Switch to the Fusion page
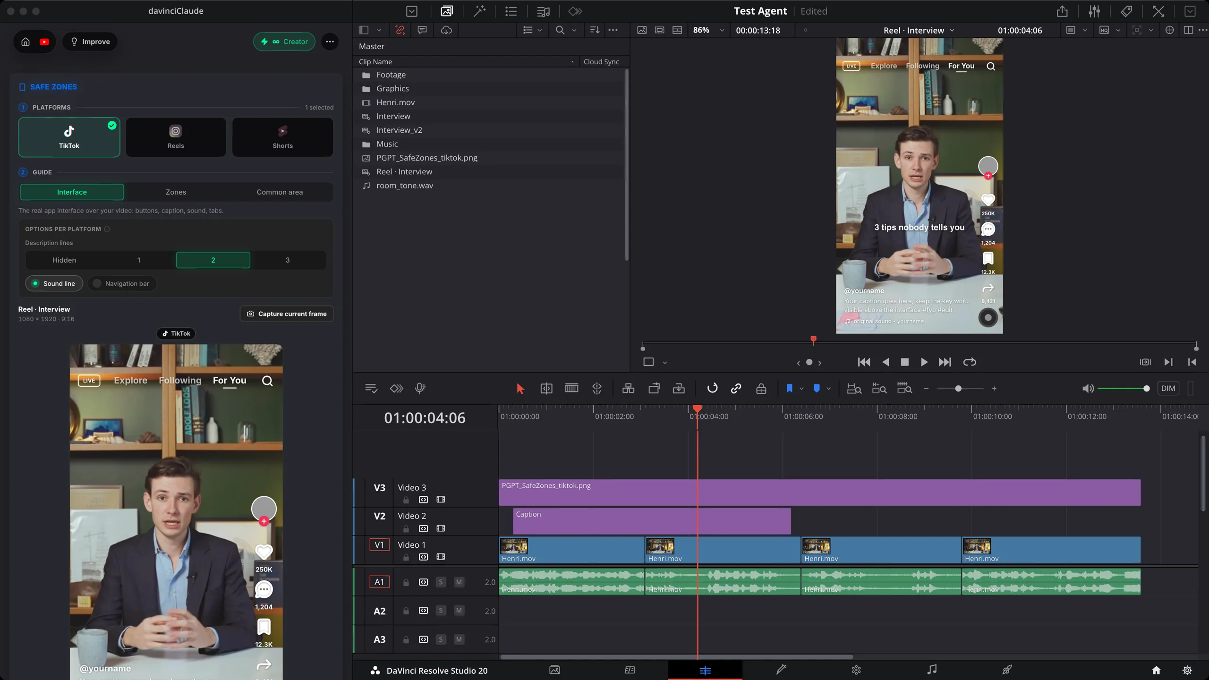Screen dimensions: 1209x680 [781, 670]
